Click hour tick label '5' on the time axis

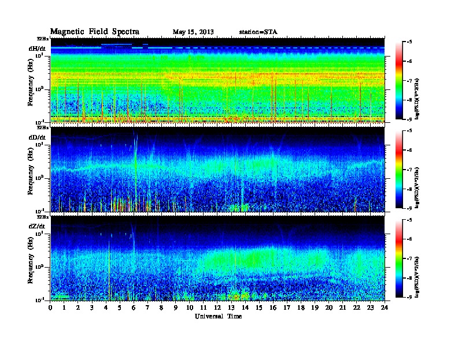click(120, 308)
